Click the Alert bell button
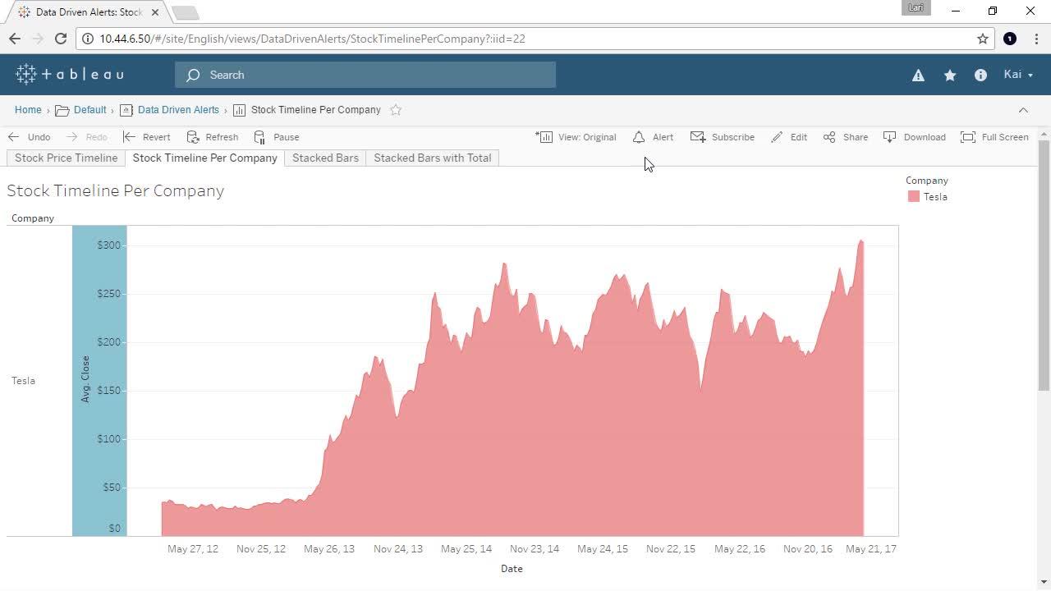 point(653,137)
